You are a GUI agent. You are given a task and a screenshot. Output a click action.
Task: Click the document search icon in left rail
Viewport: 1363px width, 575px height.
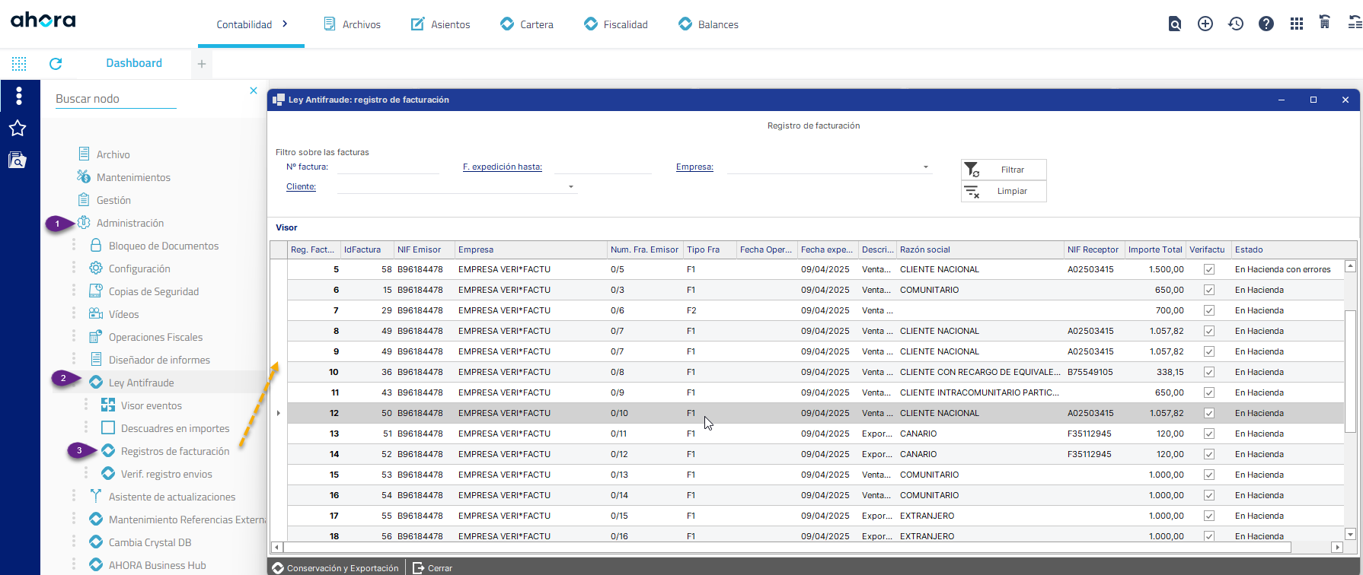pyautogui.click(x=17, y=160)
